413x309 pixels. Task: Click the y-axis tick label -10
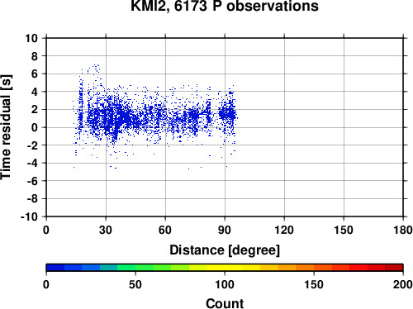(x=29, y=216)
